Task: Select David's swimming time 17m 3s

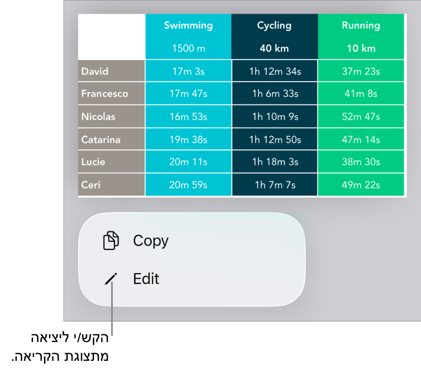Action: (x=188, y=71)
